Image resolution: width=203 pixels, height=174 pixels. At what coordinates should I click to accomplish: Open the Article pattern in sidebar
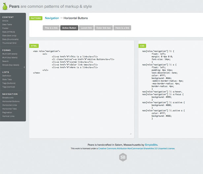(5, 21)
